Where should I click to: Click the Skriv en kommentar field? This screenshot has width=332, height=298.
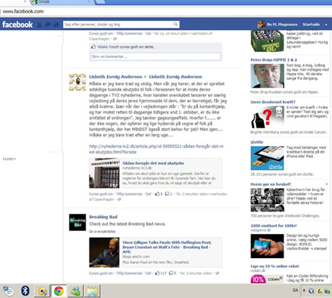[x=156, y=56]
